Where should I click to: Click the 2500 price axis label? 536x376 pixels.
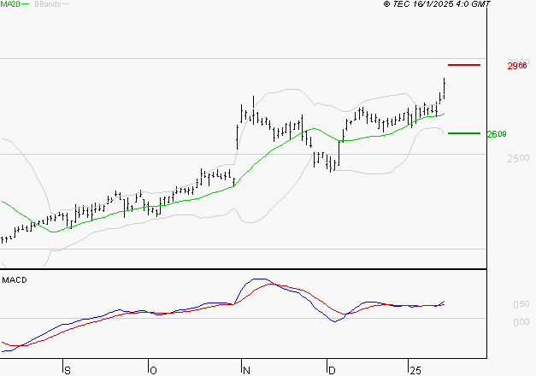(518, 159)
